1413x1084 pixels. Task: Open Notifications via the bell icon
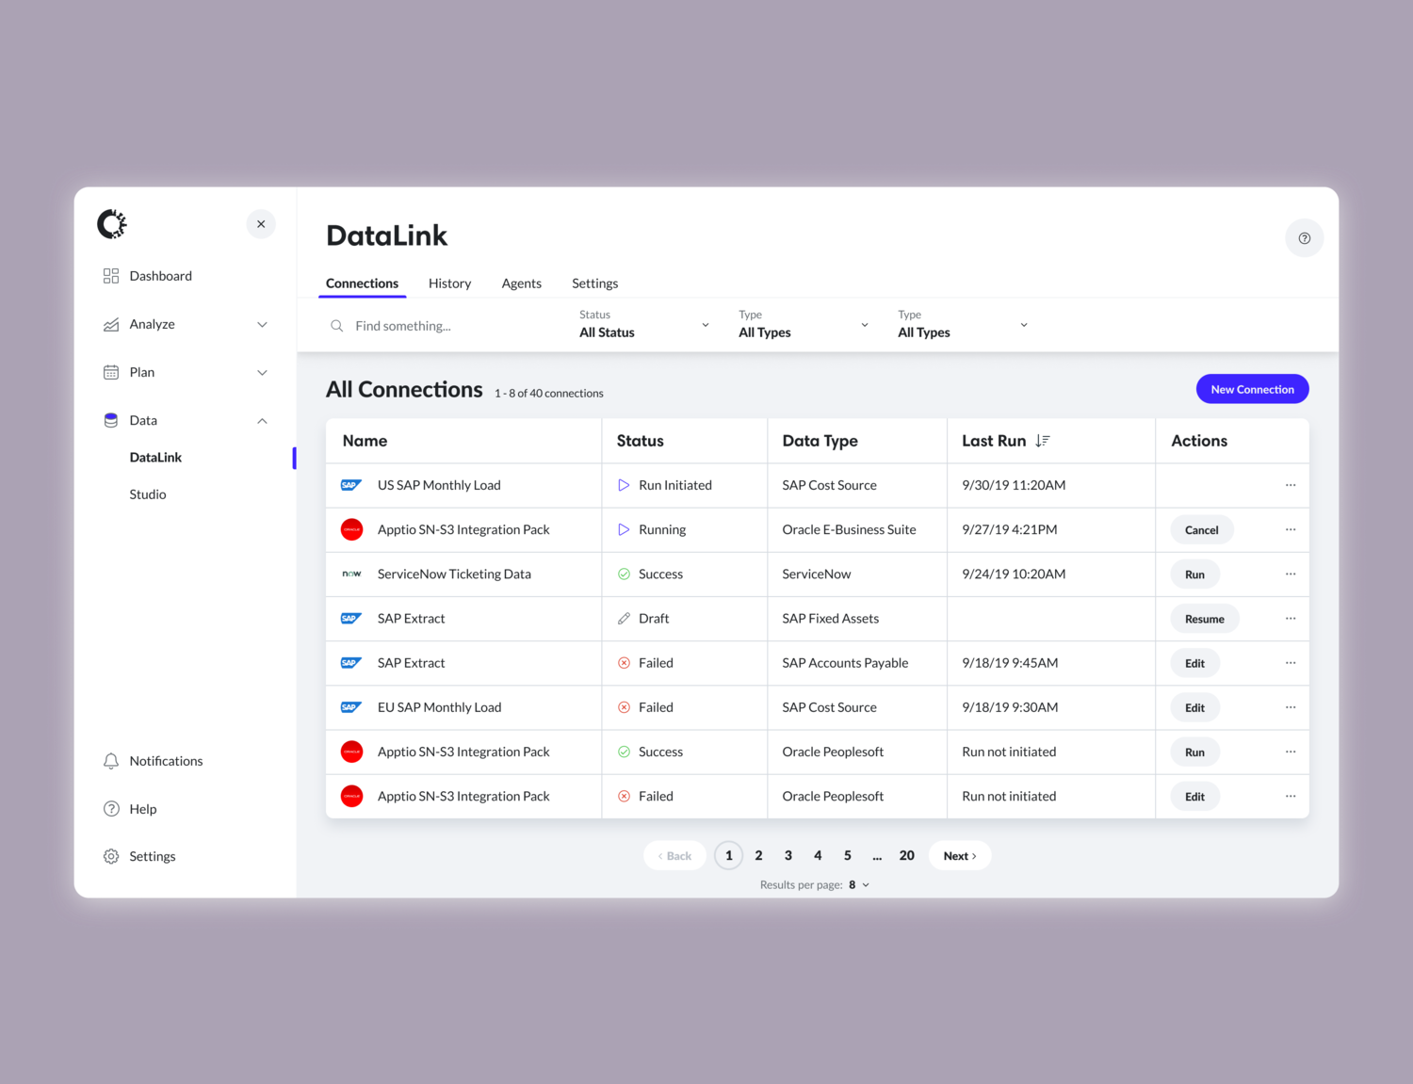click(111, 760)
